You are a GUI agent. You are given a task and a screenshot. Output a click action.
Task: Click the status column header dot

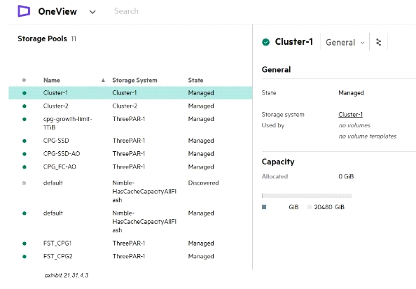point(24,80)
